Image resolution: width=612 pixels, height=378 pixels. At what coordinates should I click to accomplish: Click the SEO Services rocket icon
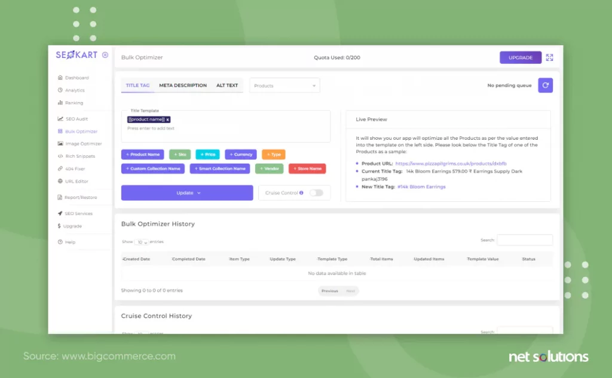pyautogui.click(x=60, y=214)
